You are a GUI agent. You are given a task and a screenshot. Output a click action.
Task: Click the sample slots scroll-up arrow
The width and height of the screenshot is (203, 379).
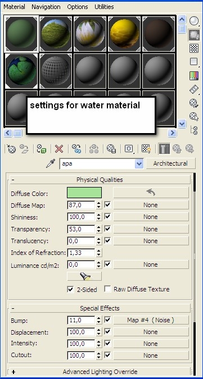point(182,19)
